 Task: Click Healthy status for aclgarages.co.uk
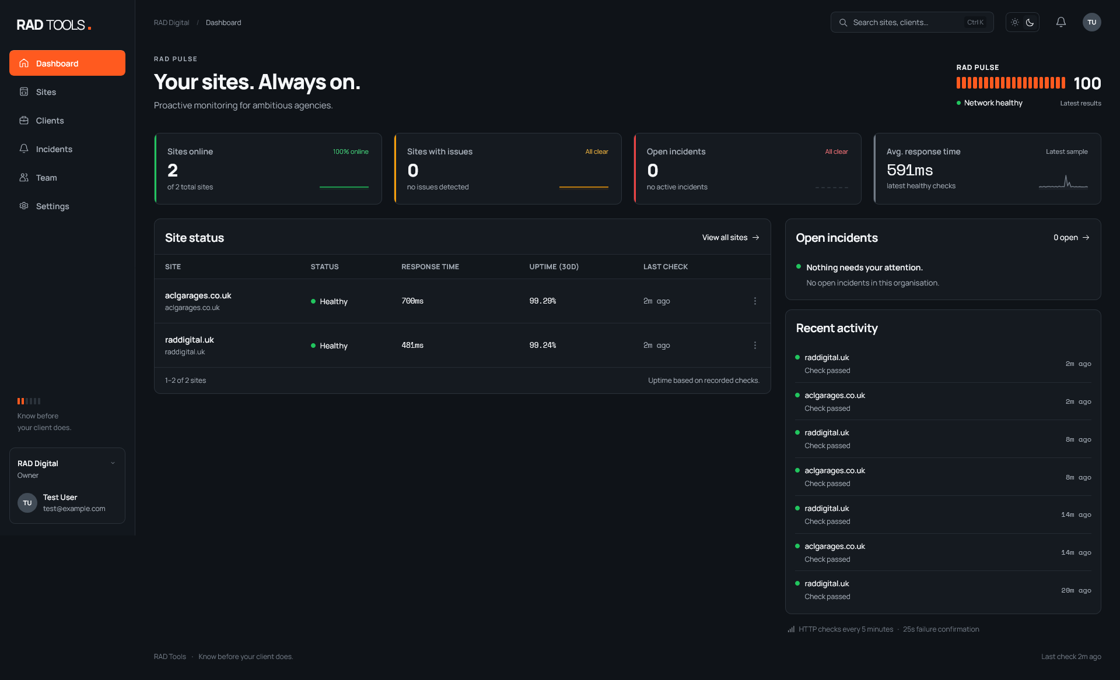(x=329, y=301)
